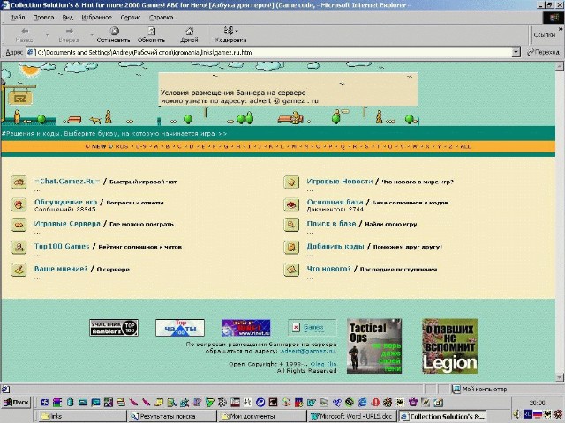Click the Oleg Ilin copyright link
The height and width of the screenshot is (423, 565).
coord(324,364)
